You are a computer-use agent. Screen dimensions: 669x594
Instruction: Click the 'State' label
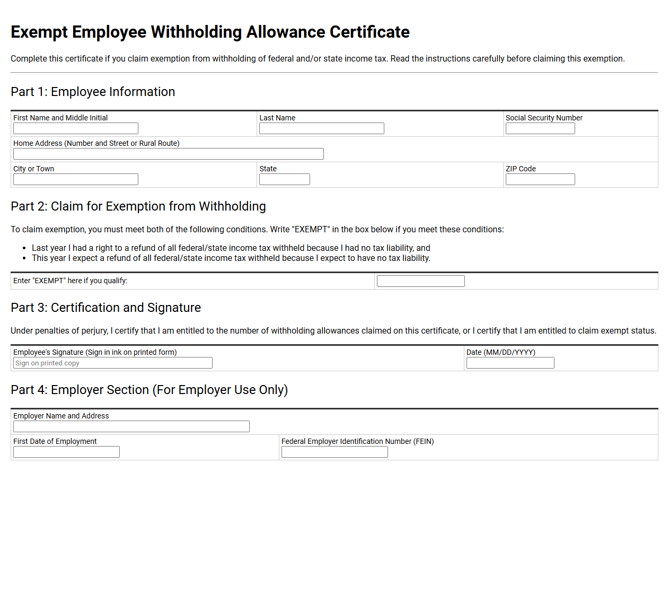(268, 169)
